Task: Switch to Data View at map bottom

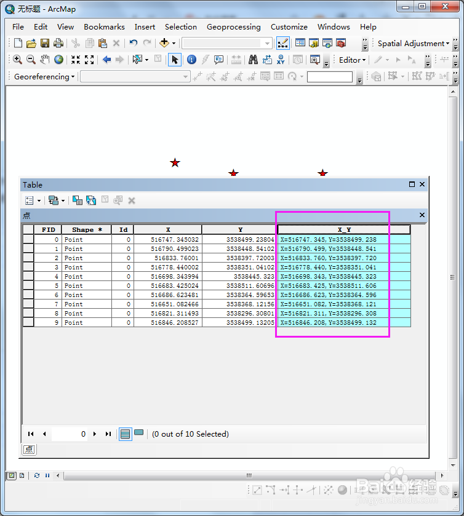Action: pyautogui.click(x=12, y=475)
